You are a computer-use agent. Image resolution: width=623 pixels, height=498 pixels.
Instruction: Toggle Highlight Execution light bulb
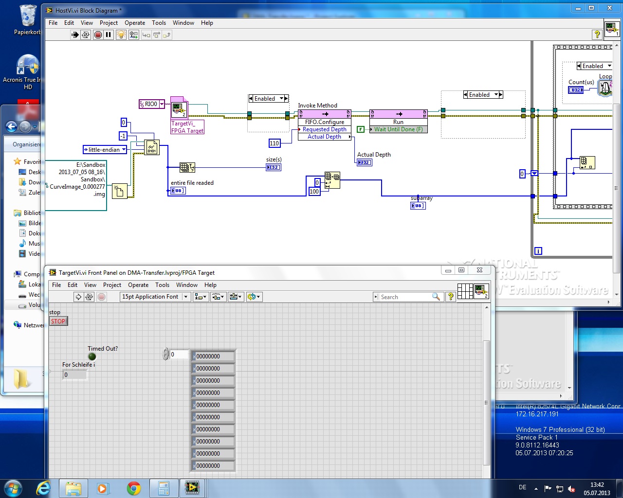click(121, 35)
